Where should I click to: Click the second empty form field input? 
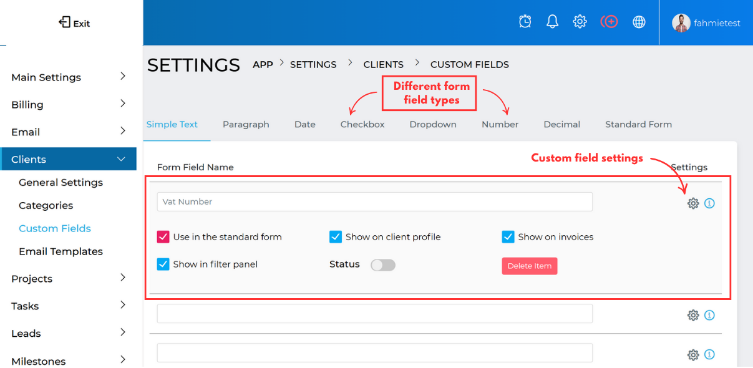(375, 314)
